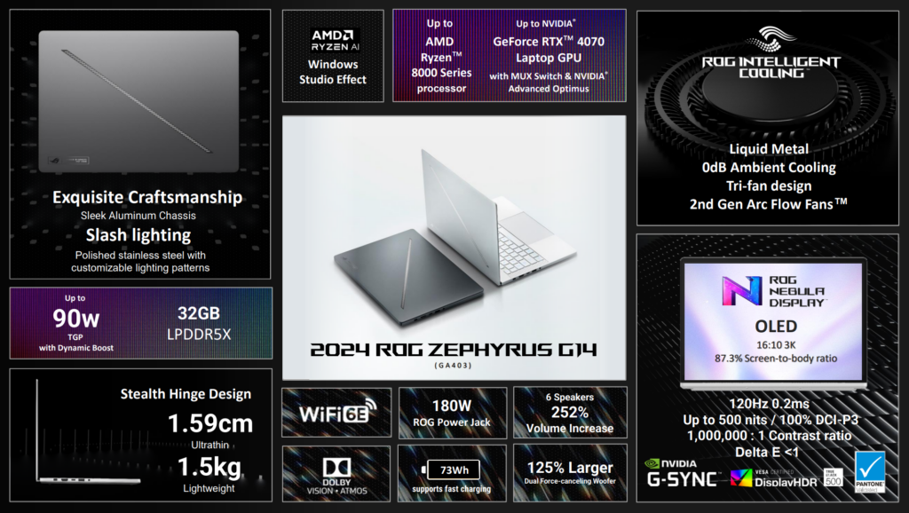Click the ROG Intelligent Cooling logo
This screenshot has width=909, height=513.
point(771,52)
